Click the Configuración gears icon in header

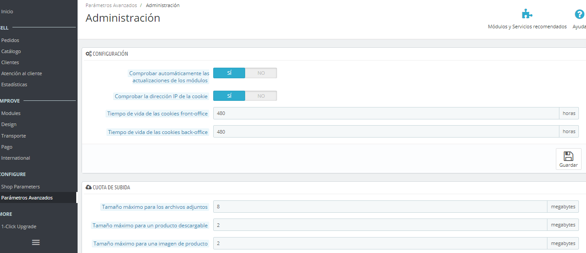[89, 54]
